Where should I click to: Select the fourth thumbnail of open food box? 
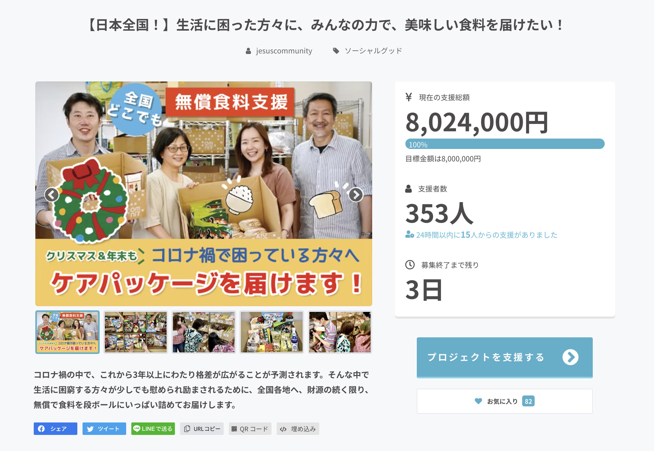(x=272, y=332)
